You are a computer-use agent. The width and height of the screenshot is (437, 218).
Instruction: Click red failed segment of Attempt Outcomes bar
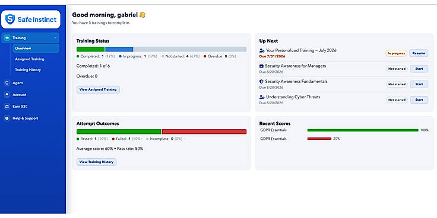tap(204, 132)
